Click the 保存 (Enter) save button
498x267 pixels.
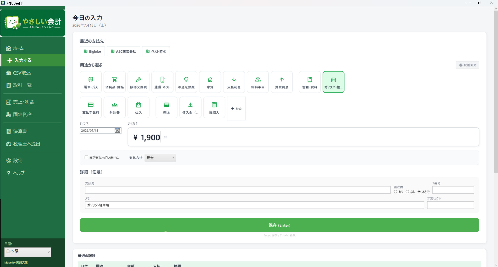coord(279,225)
